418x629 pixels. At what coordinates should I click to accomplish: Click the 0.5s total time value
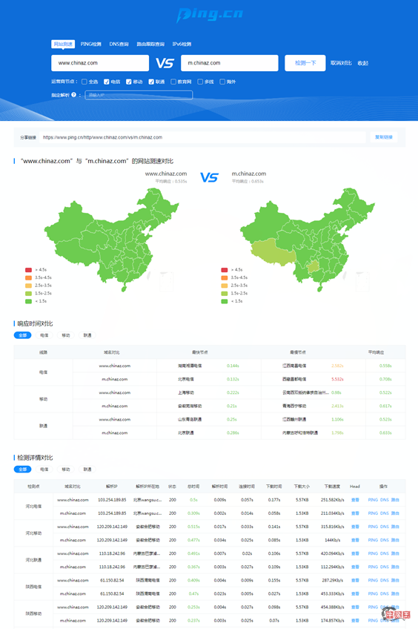tap(193, 500)
